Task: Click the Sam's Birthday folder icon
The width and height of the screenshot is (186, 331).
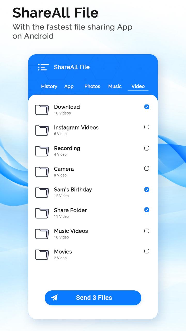Action: (x=42, y=193)
